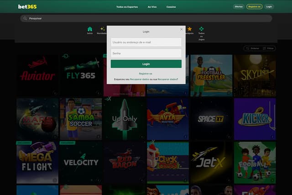Click the bet365 logo
This screenshot has height=195, width=292.
tap(27, 7)
